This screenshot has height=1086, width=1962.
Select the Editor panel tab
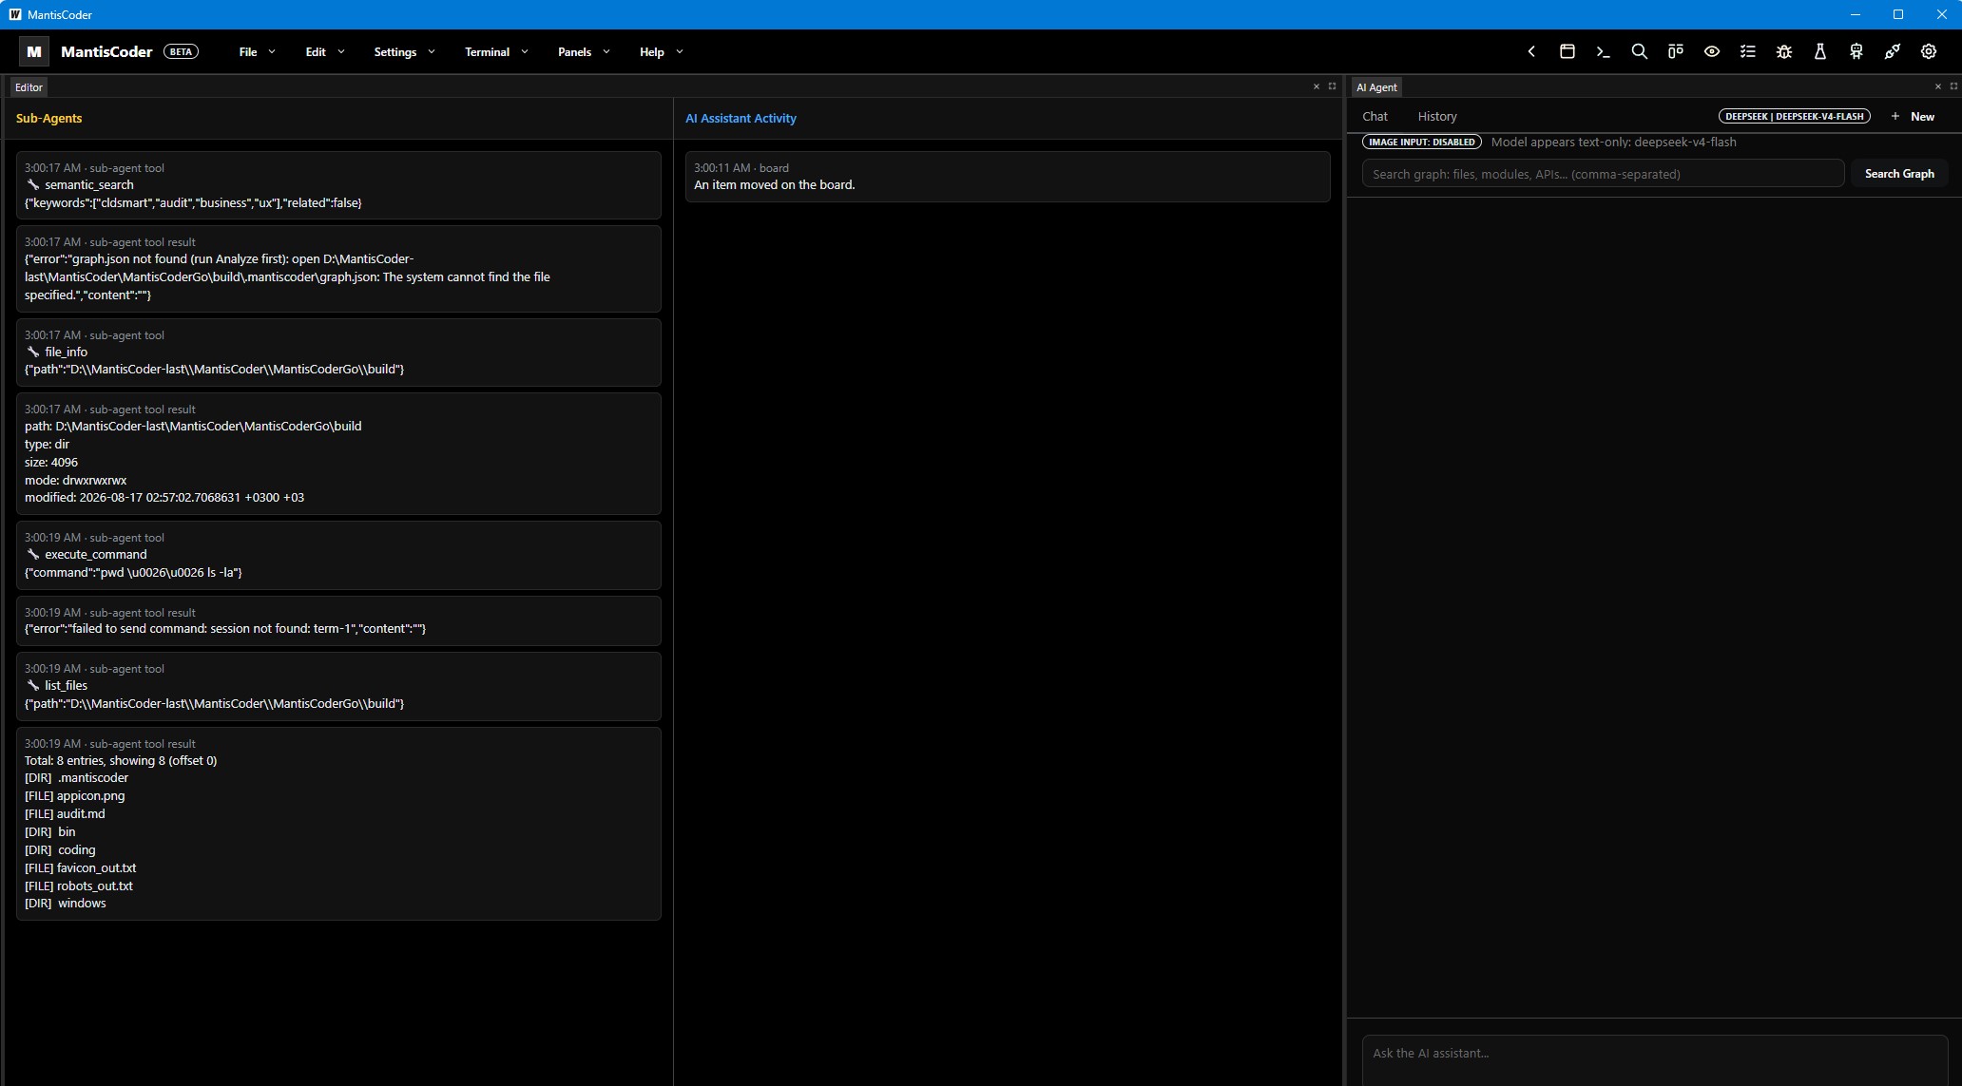pos(29,87)
